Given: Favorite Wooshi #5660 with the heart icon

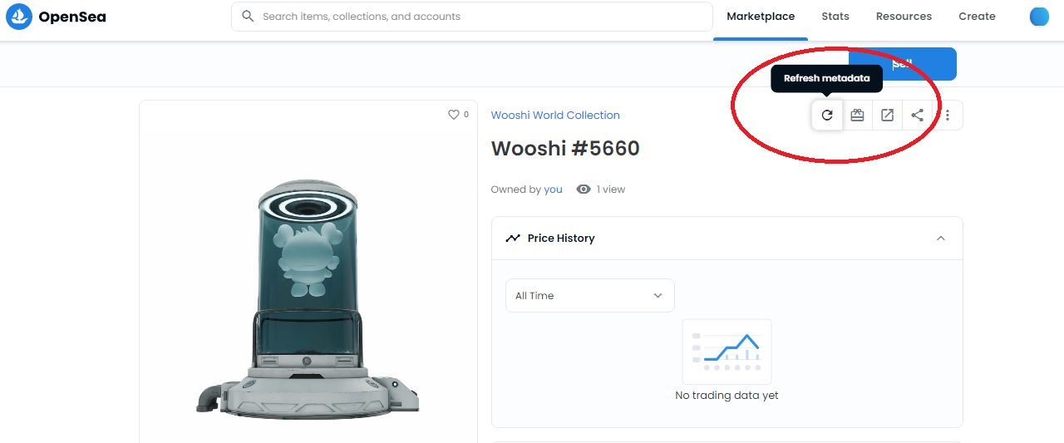Looking at the screenshot, I should pyautogui.click(x=454, y=115).
